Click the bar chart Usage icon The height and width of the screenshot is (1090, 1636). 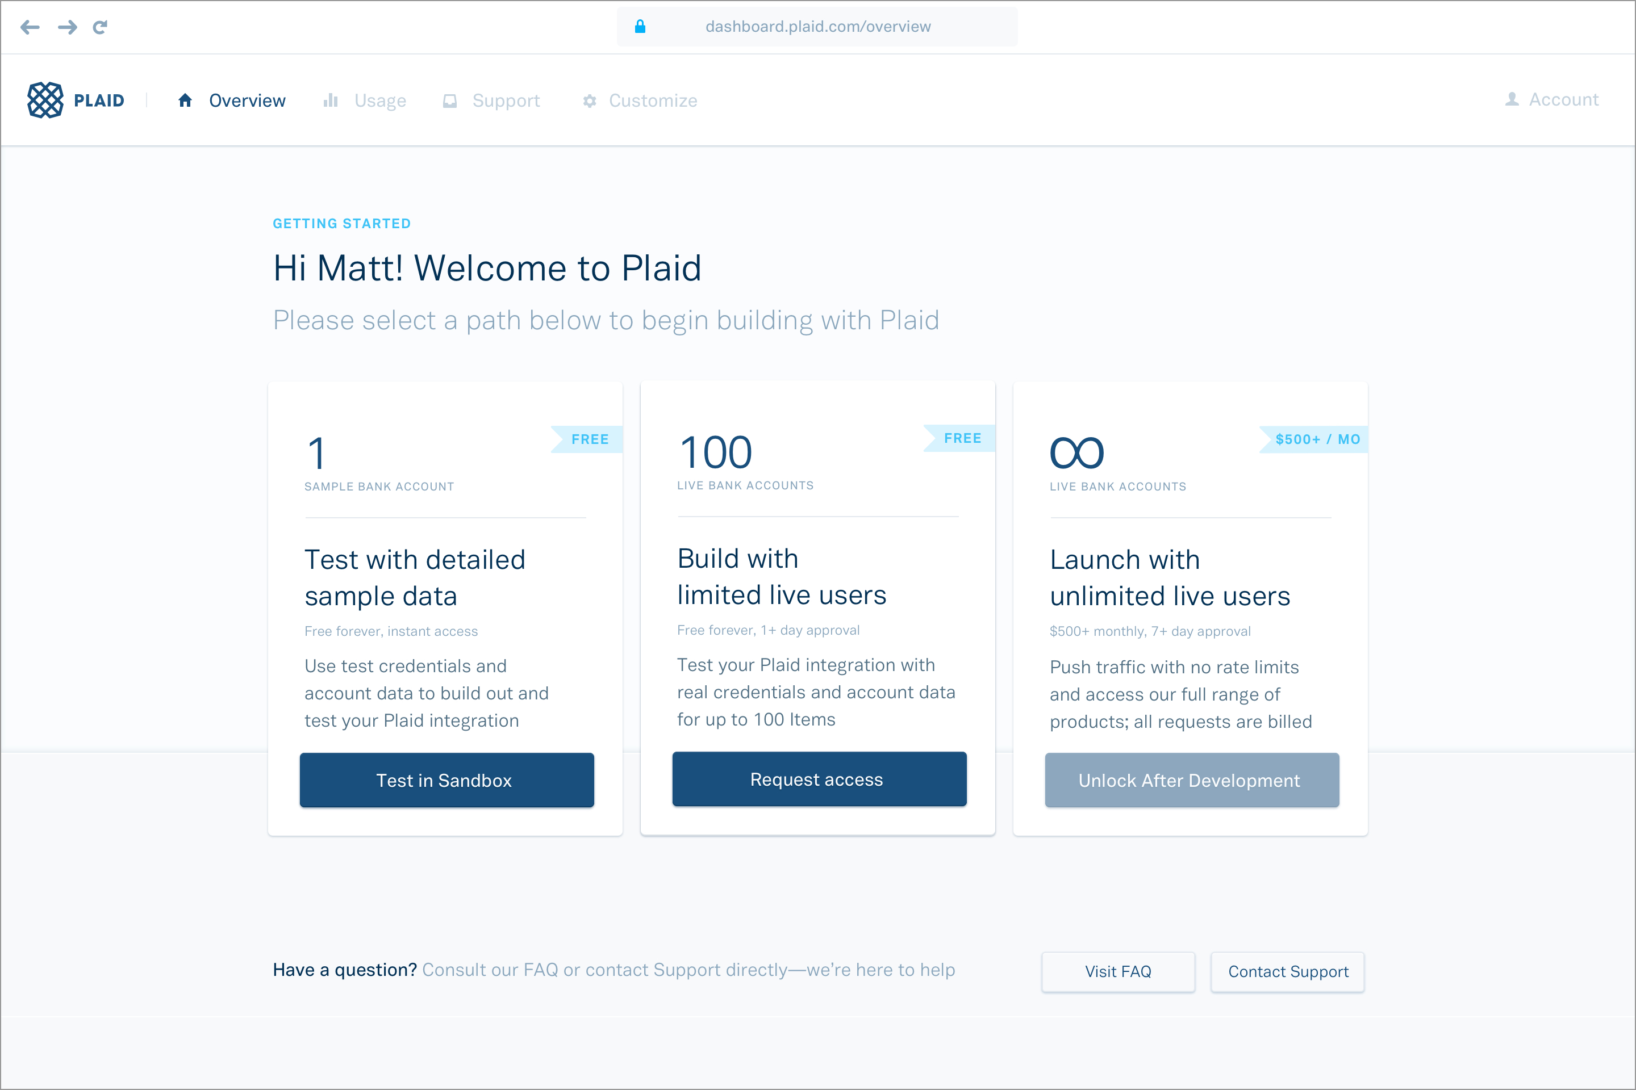[331, 101]
